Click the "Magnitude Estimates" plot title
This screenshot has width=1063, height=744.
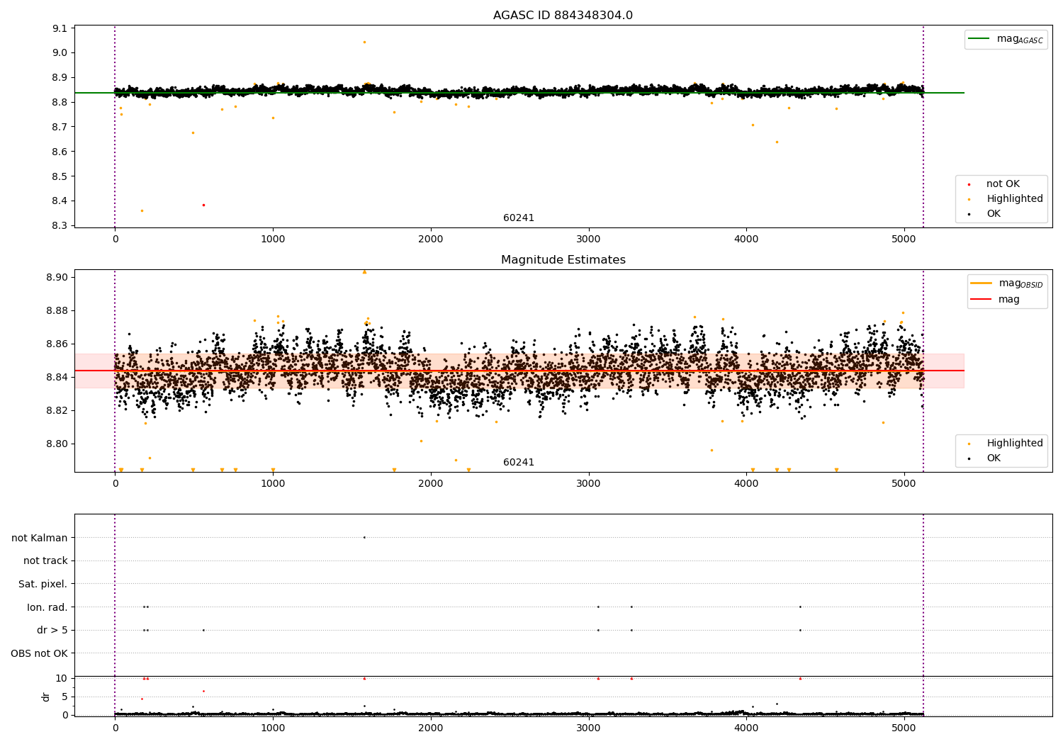point(563,260)
